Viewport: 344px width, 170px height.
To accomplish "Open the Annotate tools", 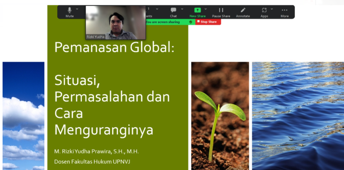I will (243, 12).
